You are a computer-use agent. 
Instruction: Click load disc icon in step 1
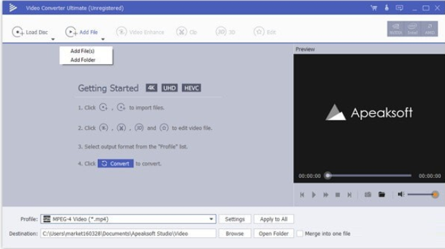103,108
